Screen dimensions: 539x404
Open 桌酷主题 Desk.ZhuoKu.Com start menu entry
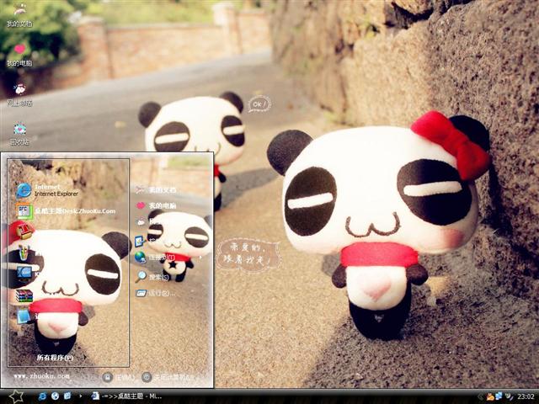(66, 211)
